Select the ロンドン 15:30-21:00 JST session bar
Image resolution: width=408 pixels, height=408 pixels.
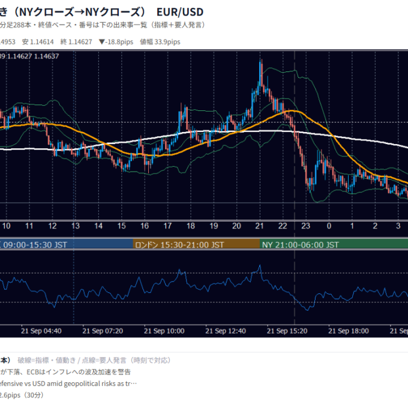click(x=196, y=245)
